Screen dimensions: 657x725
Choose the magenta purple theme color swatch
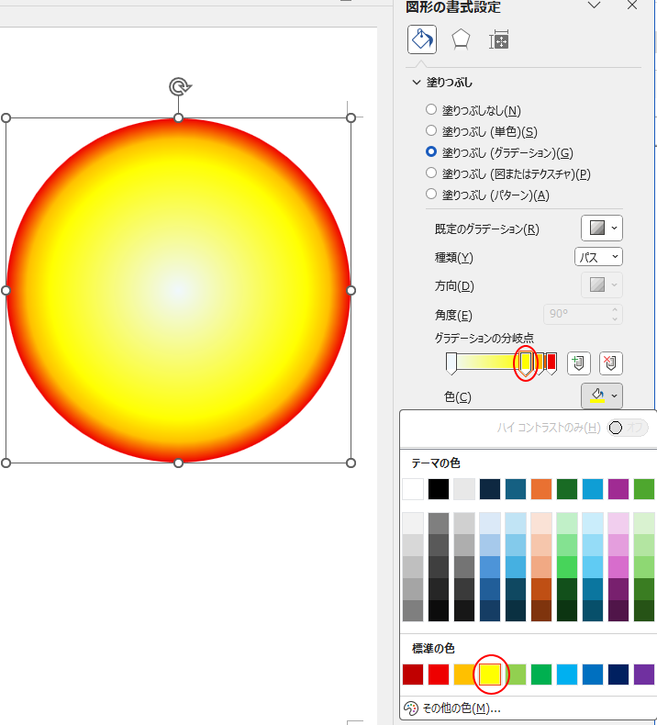(618, 489)
